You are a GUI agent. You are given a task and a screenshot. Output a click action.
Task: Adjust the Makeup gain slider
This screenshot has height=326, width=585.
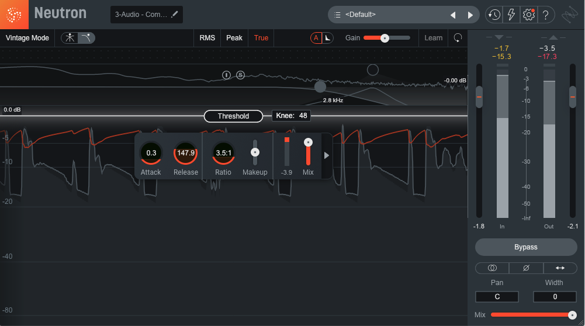255,152
